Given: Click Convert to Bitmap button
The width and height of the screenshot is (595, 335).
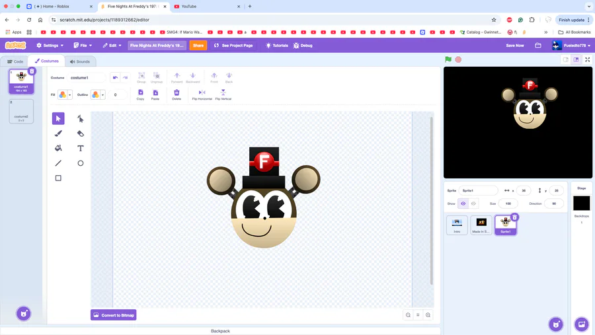Looking at the screenshot, I should point(114,315).
